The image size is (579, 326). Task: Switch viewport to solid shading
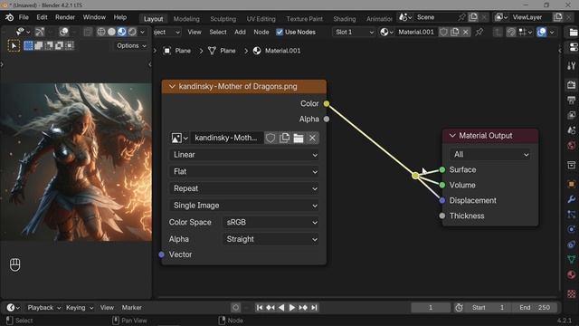pos(111,32)
